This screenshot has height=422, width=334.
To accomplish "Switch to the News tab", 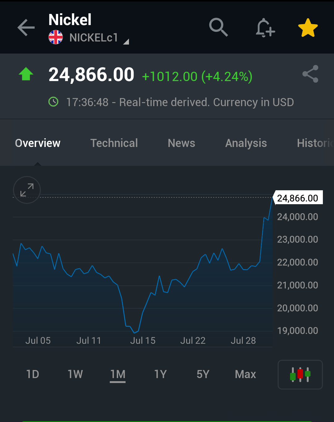I will click(x=182, y=143).
